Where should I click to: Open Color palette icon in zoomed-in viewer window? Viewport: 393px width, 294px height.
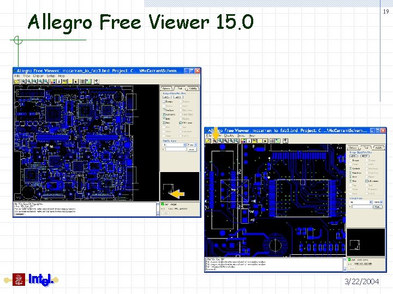click(x=243, y=141)
